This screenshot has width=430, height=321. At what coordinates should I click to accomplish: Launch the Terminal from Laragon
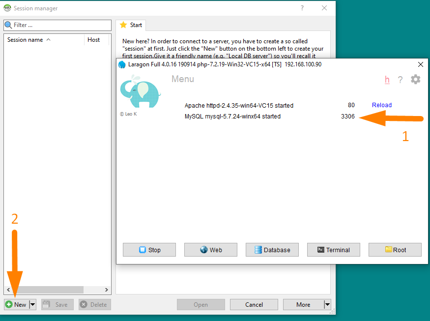pos(334,250)
